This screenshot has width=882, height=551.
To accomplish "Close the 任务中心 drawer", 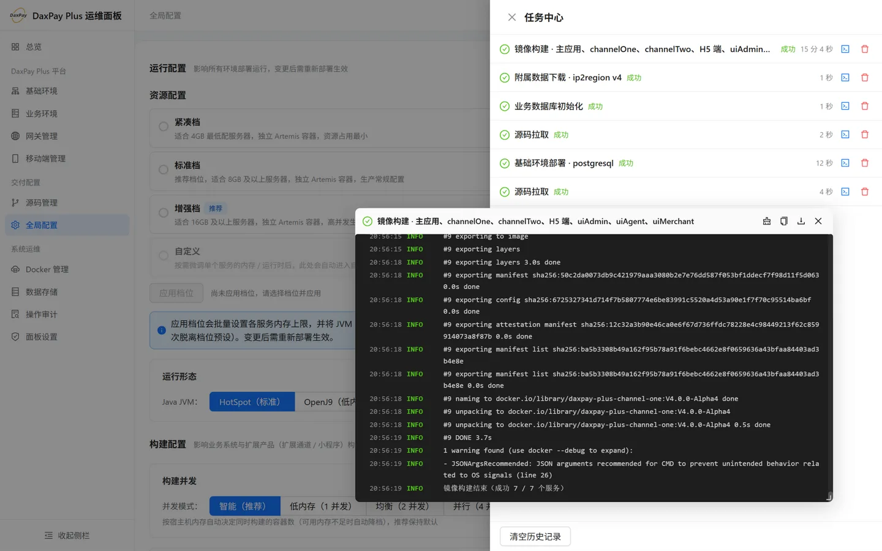I will coord(512,17).
